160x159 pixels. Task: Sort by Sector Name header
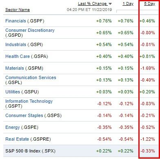click(18, 10)
